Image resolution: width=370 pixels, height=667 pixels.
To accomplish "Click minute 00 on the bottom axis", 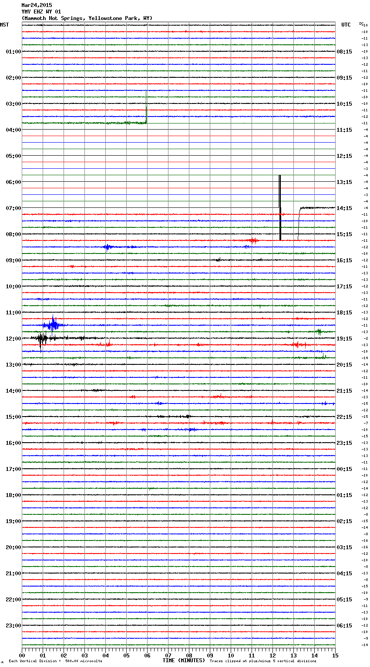I will [x=22, y=655].
